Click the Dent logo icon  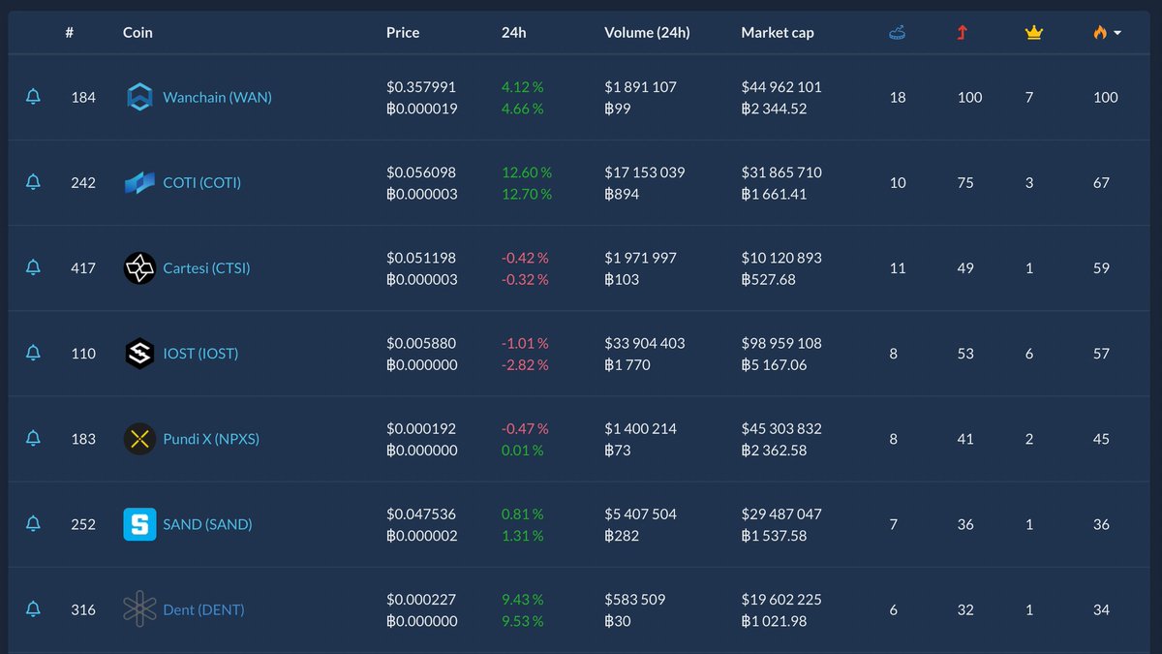(139, 609)
